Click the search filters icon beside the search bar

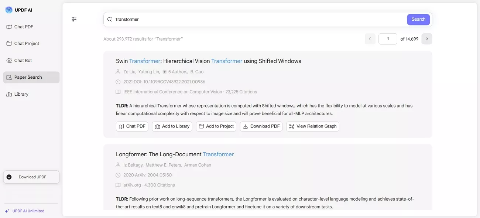click(74, 19)
